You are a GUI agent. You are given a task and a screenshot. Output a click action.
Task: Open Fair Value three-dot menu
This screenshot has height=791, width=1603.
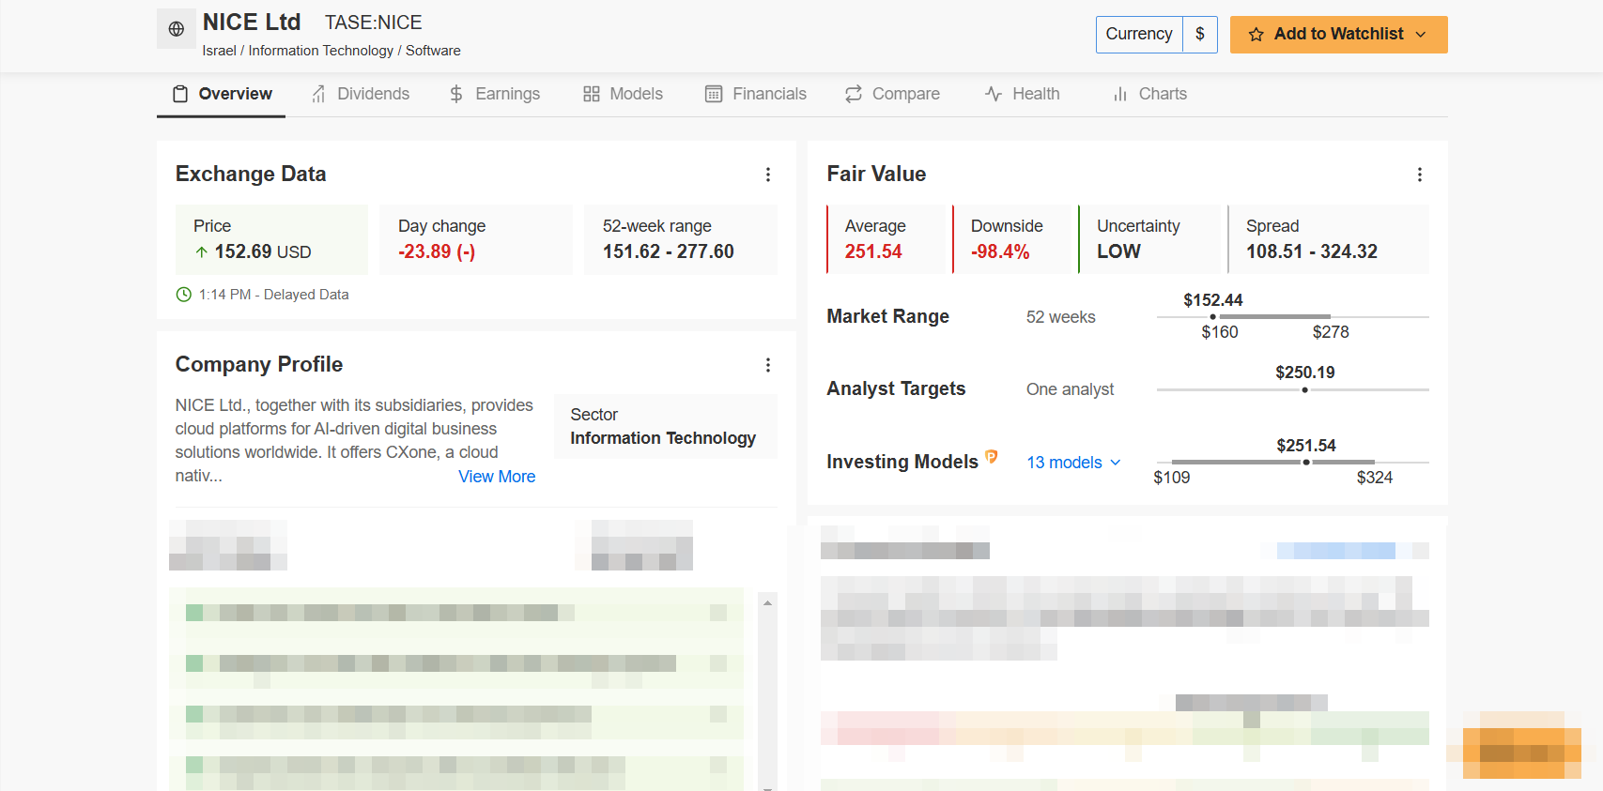tap(1420, 175)
